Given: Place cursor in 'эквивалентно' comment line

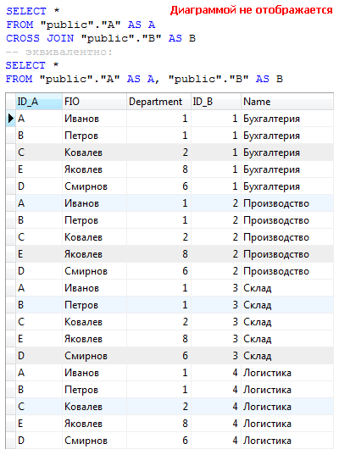Looking at the screenshot, I should 59,52.
